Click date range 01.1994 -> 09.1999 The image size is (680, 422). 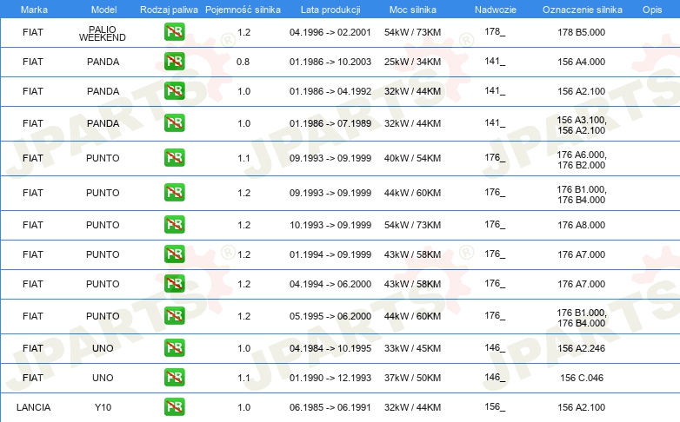click(x=330, y=254)
